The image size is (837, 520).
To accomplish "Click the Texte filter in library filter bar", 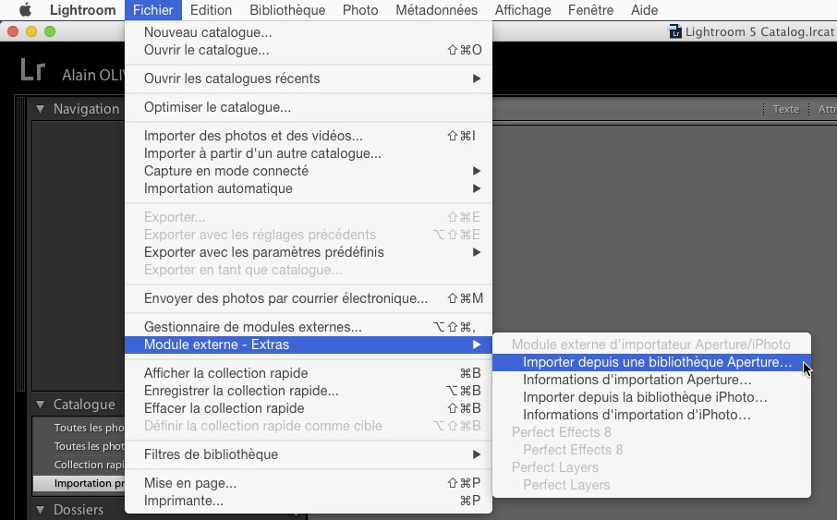I will pos(786,109).
